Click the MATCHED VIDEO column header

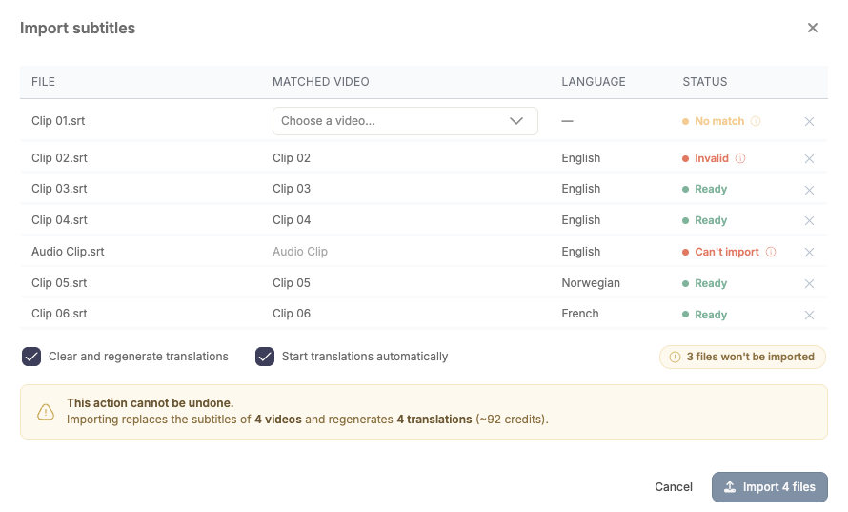point(321,82)
